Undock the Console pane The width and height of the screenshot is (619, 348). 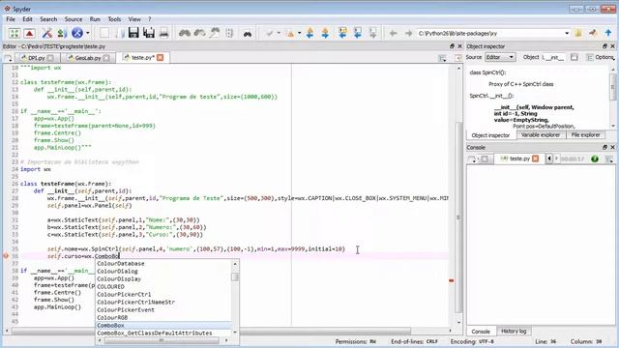[x=604, y=147]
